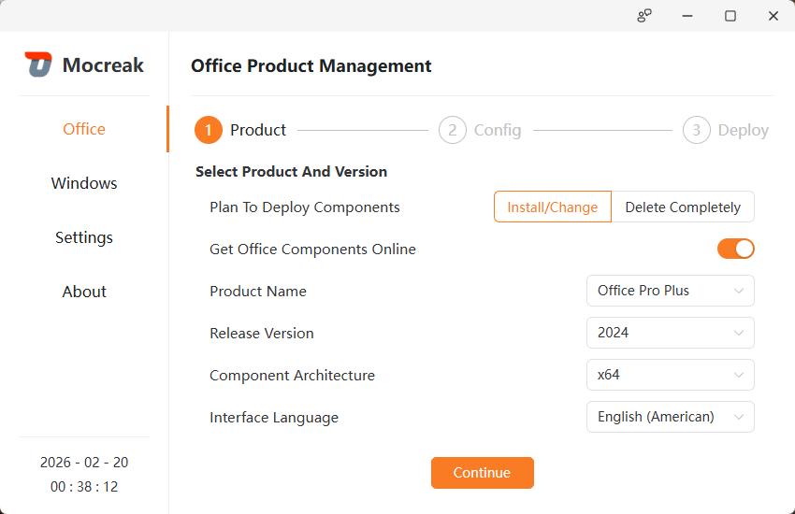Click the step 3 Deploy circle

tap(696, 130)
